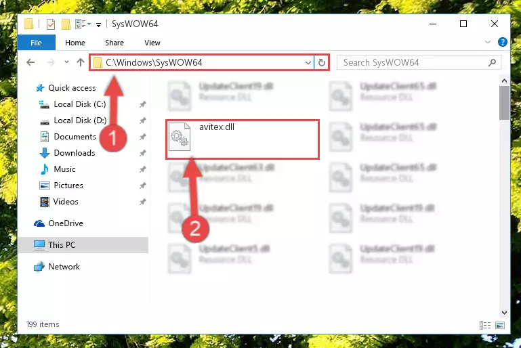Expand the ribbon with the chevron
This screenshot has height=348, width=521.
[487, 42]
